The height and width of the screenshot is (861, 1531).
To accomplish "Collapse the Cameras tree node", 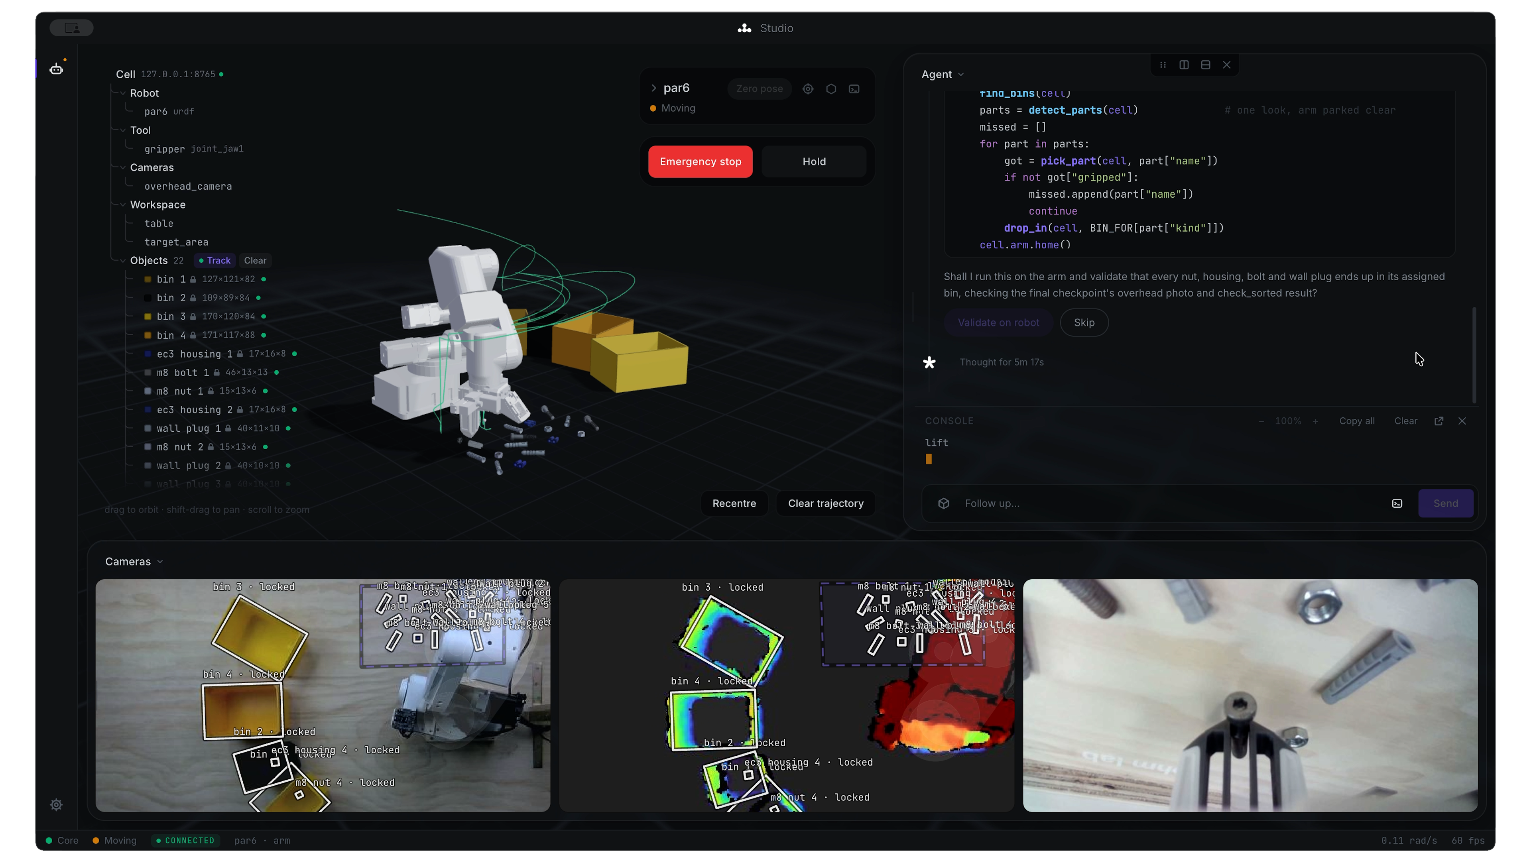I will coord(122,167).
